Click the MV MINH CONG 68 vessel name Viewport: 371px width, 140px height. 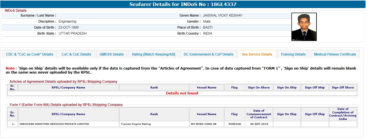[204, 124]
